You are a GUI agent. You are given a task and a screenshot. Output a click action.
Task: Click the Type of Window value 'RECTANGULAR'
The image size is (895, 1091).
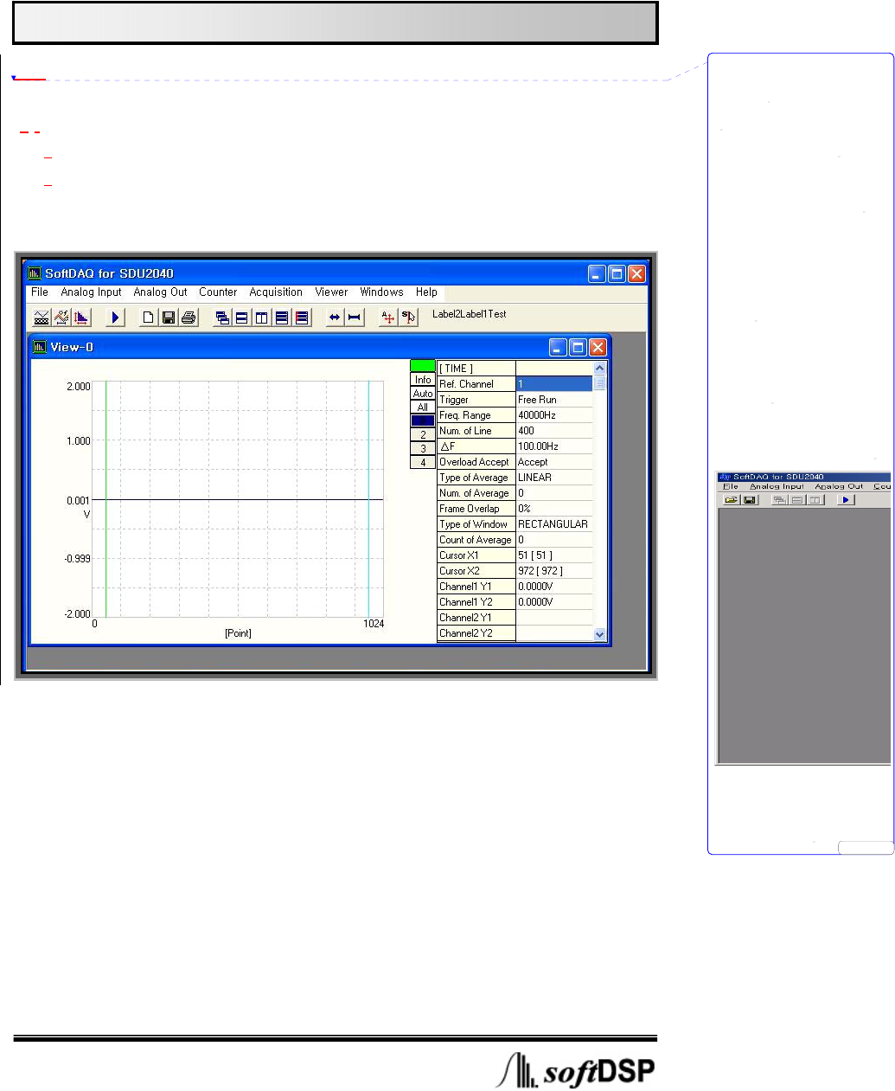click(554, 523)
